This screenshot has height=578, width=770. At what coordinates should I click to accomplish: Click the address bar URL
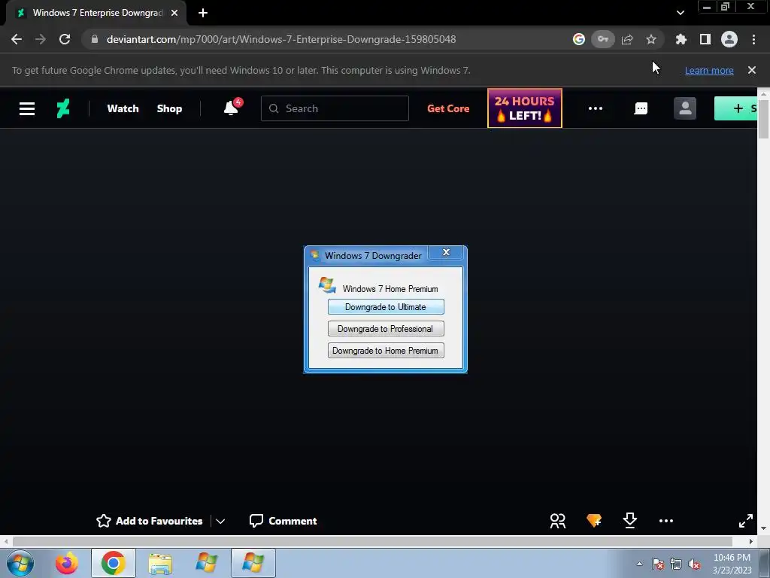[x=281, y=39]
